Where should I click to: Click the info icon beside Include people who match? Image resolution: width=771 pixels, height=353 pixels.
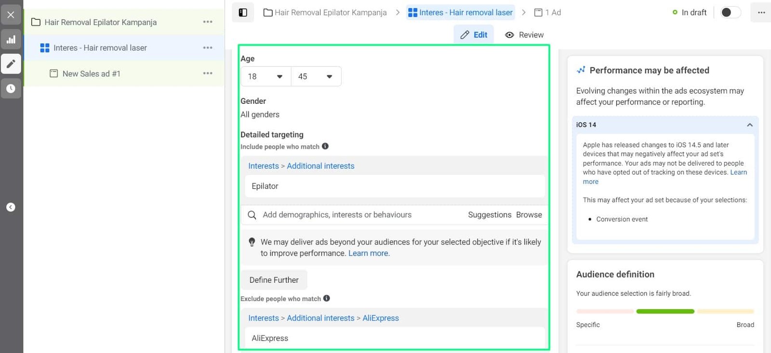click(x=325, y=146)
